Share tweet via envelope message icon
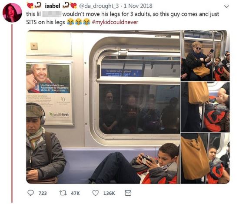 128,193
